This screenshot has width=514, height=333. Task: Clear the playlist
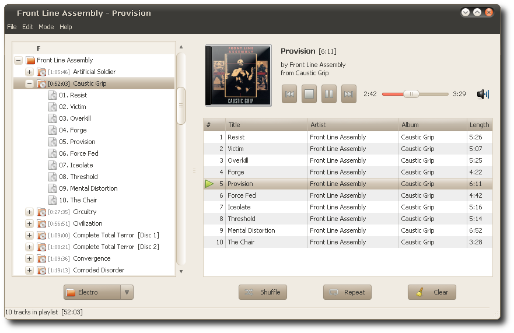point(432,292)
